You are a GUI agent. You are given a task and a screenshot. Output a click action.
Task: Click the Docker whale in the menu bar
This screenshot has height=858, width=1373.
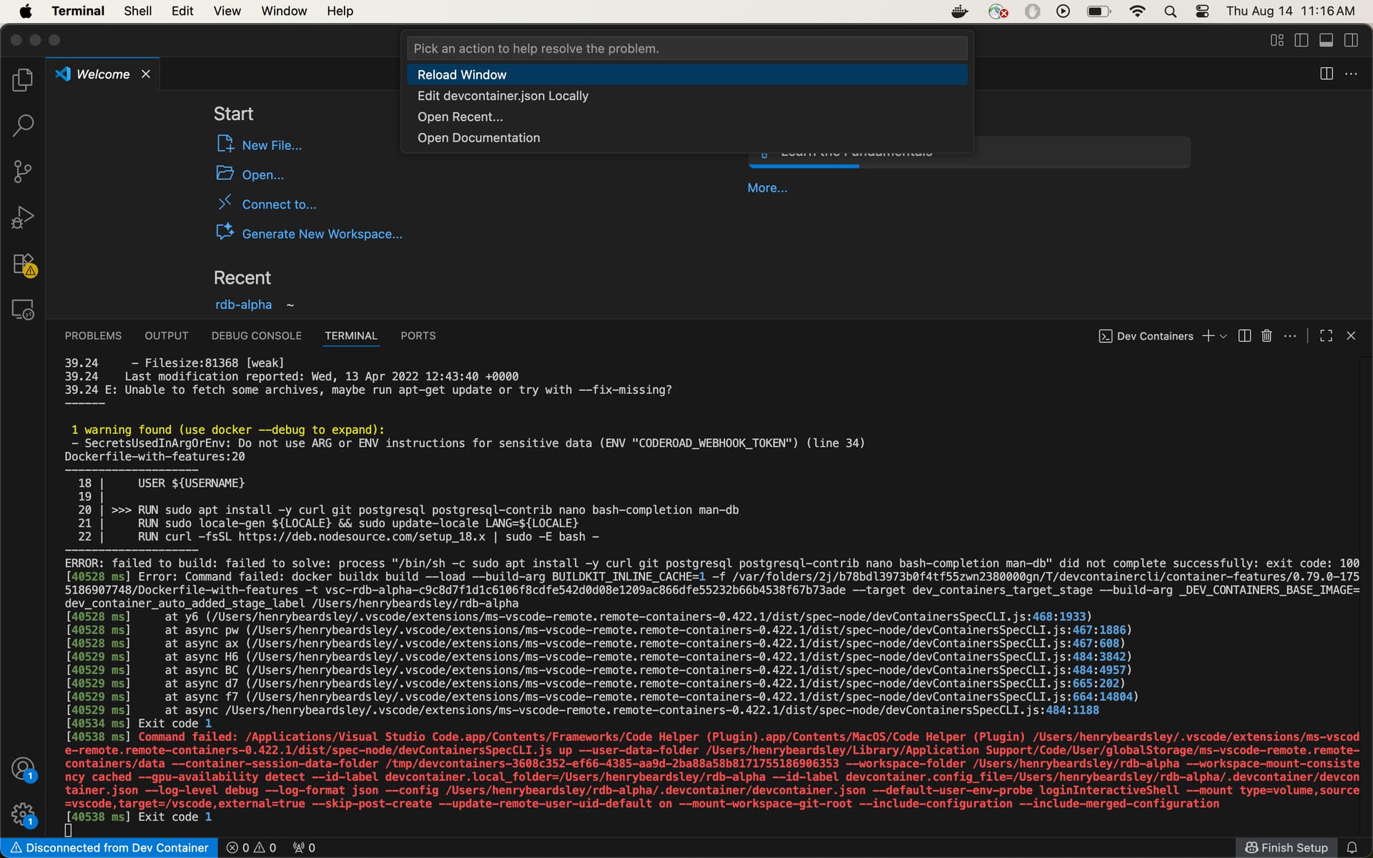(958, 11)
